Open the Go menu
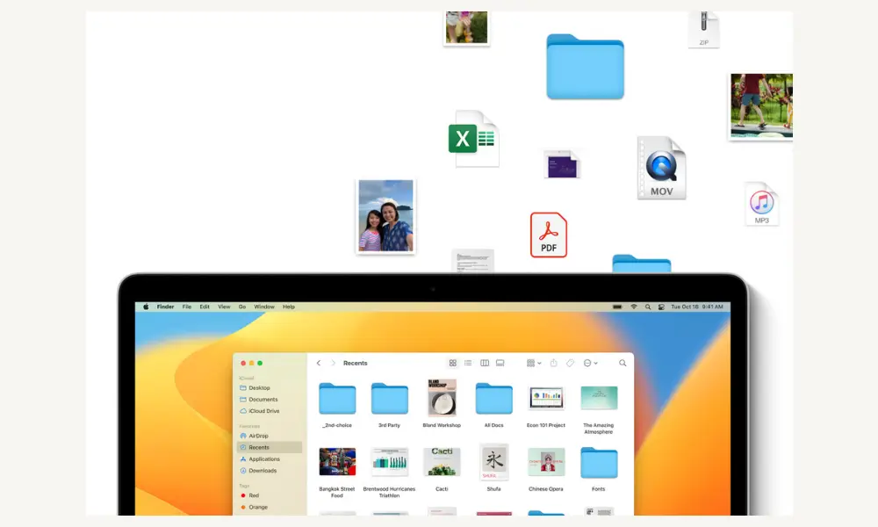 242,307
